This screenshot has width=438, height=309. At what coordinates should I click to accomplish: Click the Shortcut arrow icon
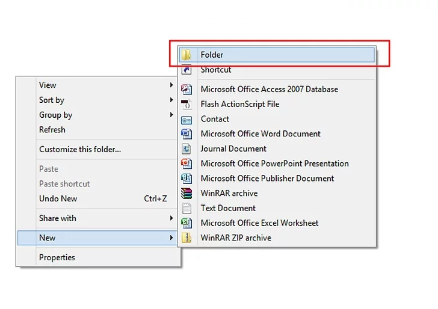point(187,70)
